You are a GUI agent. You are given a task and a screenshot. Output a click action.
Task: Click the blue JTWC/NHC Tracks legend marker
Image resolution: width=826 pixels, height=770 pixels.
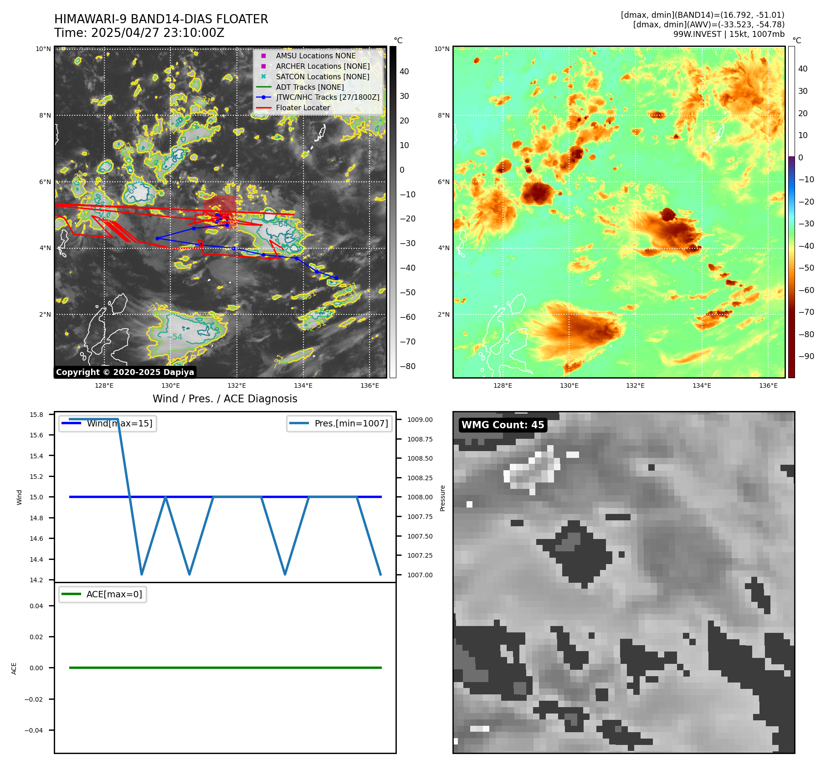[x=263, y=97]
